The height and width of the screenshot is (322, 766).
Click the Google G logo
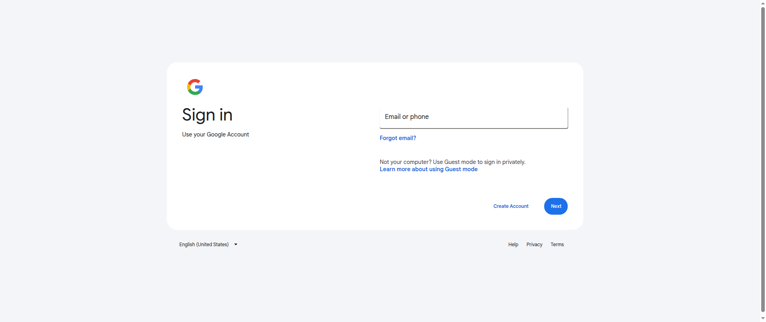tap(195, 87)
